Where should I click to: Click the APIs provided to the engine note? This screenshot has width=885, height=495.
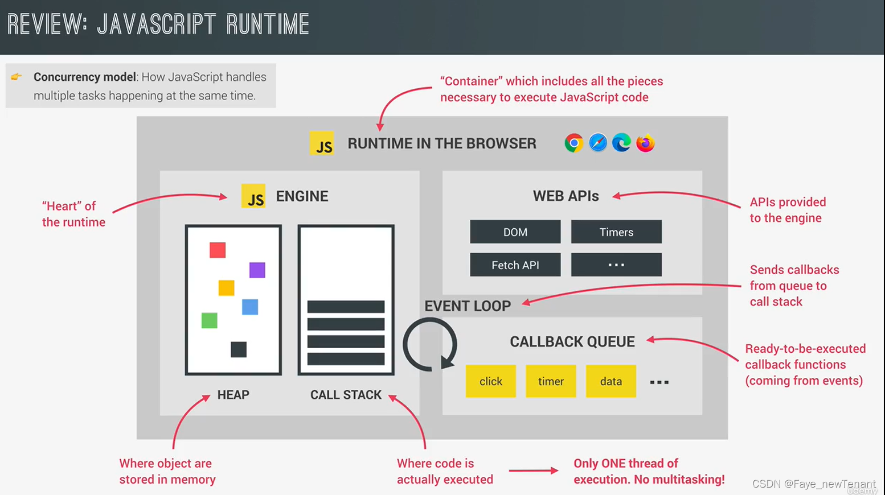coord(788,210)
